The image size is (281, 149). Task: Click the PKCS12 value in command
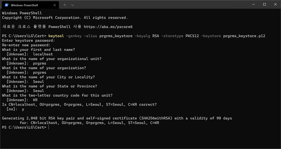(192, 36)
